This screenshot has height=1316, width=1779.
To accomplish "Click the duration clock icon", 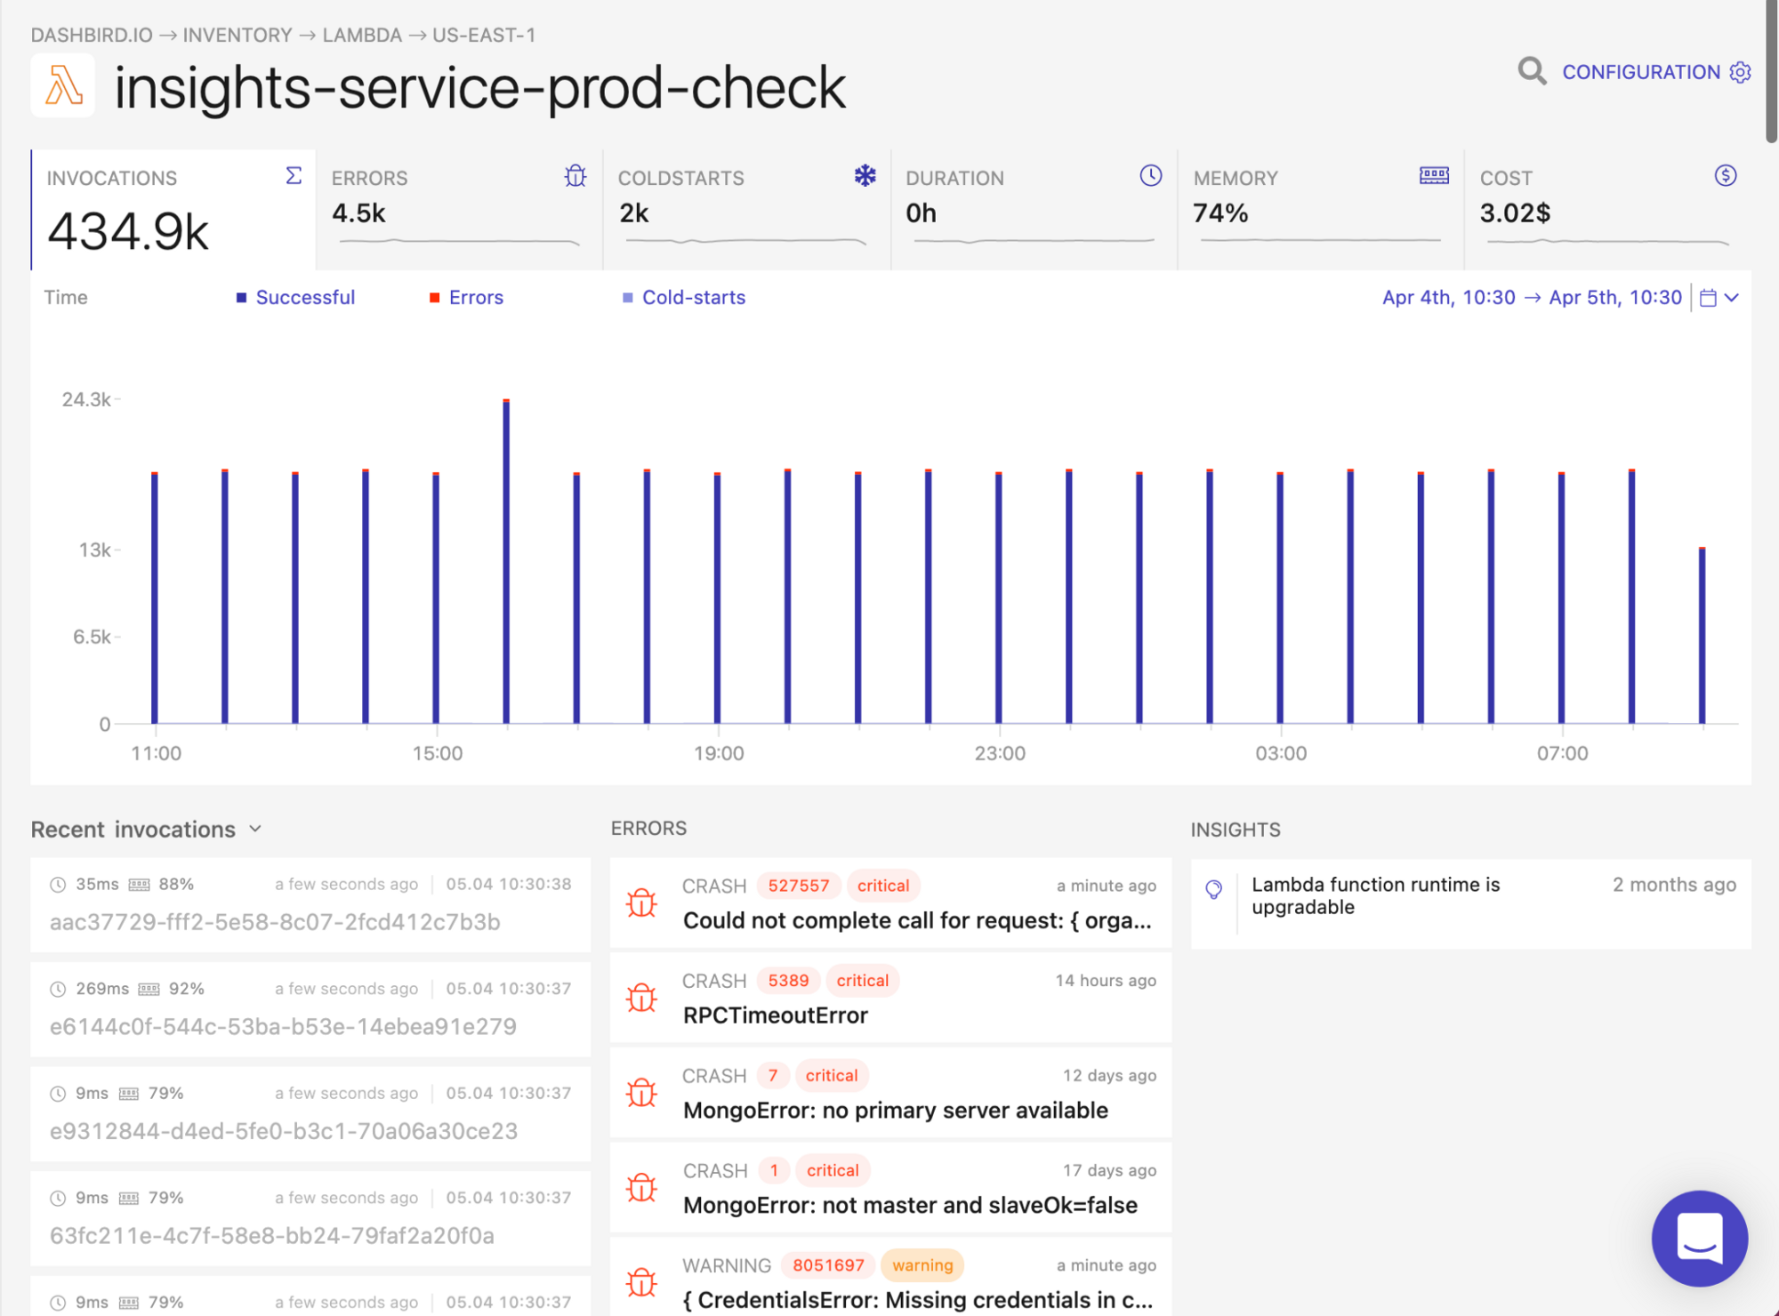I will (x=1150, y=175).
